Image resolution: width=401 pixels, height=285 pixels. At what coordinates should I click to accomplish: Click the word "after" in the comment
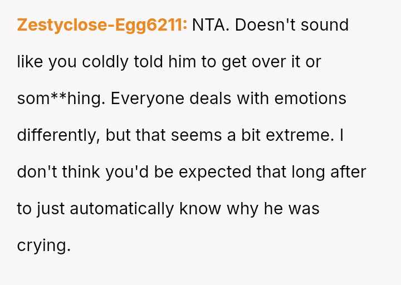[346, 172]
